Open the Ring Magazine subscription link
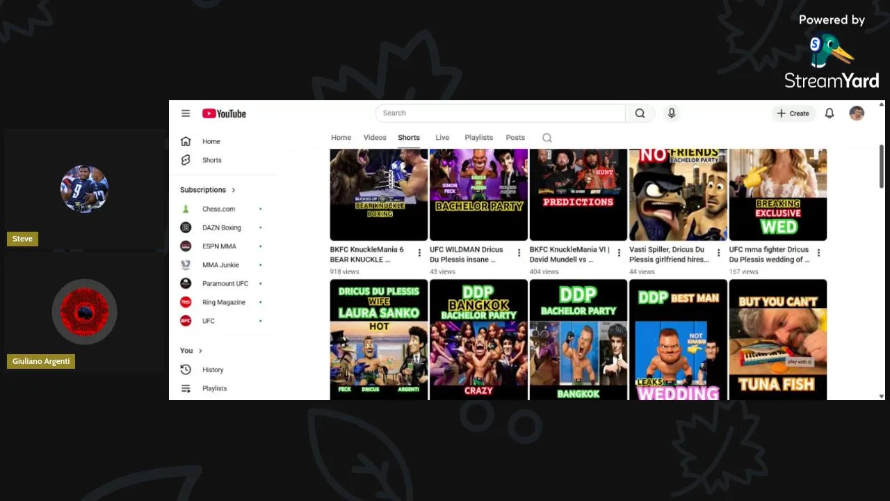Viewport: 890px width, 501px height. tap(224, 302)
